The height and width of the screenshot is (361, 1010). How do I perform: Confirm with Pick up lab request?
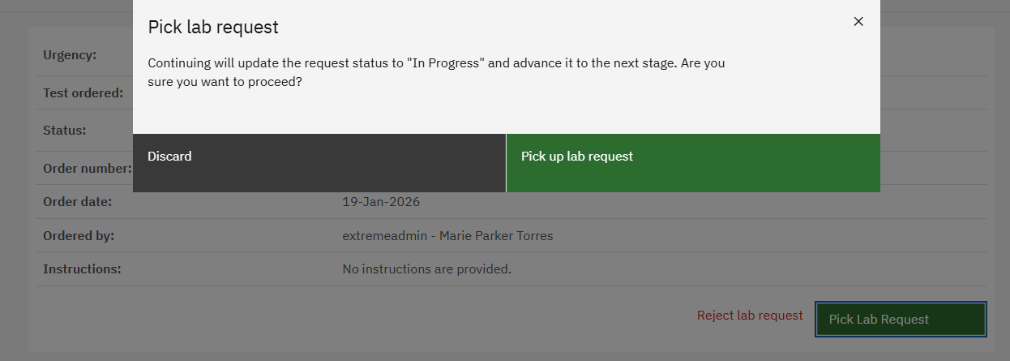coord(693,163)
